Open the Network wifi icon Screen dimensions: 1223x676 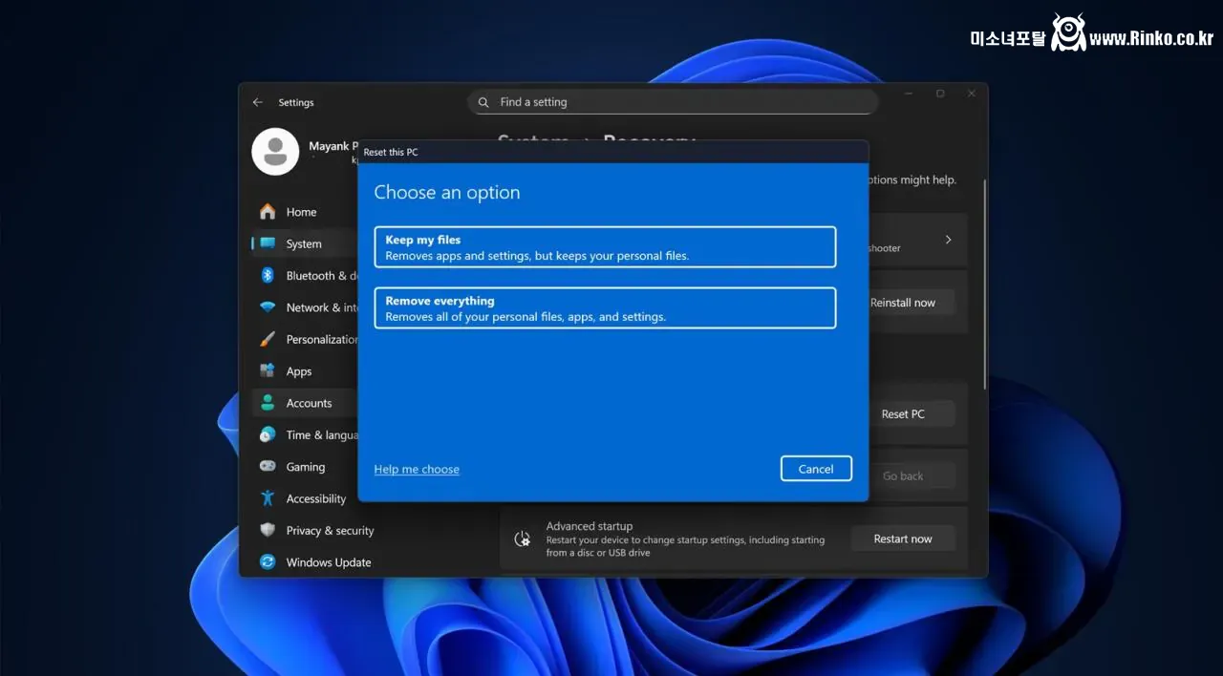268,307
